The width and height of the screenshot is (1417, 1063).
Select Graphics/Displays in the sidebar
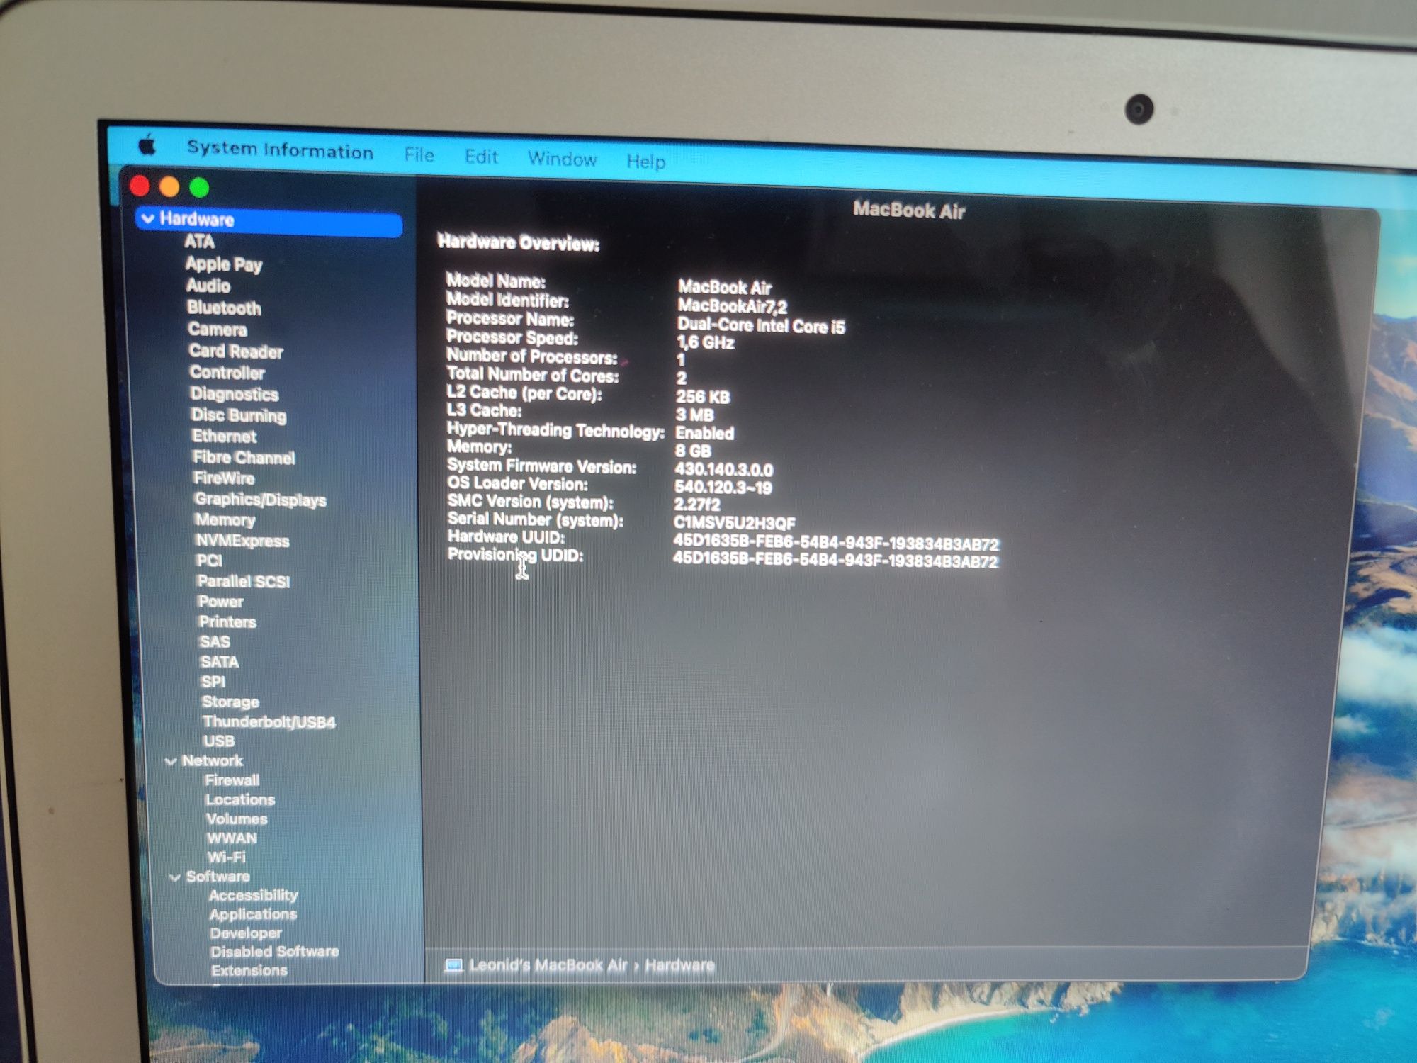261,500
